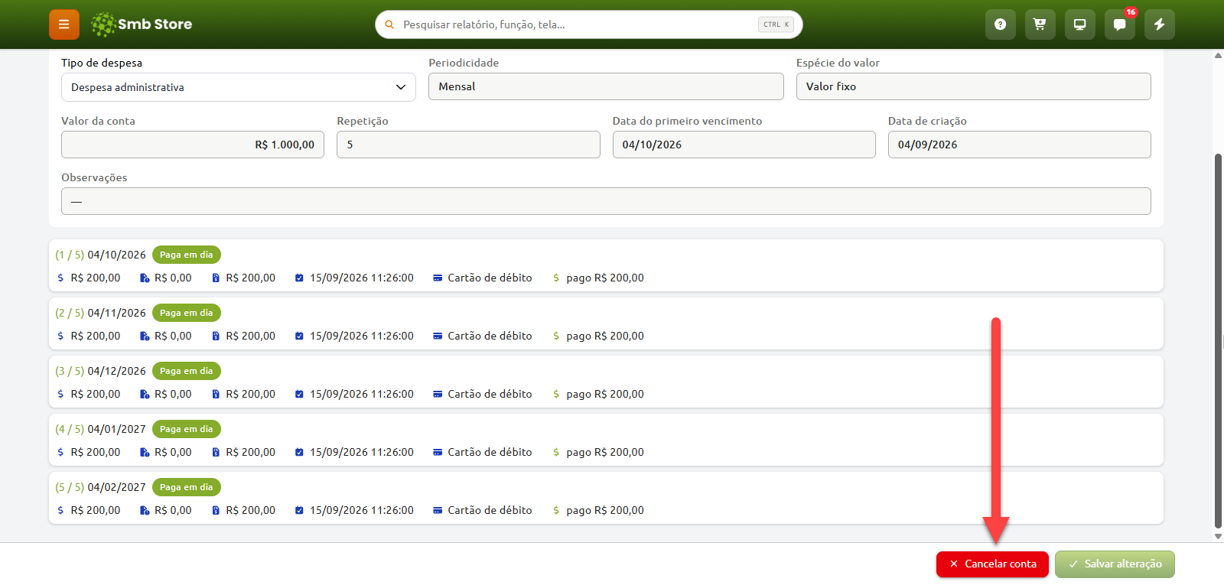Image resolution: width=1224 pixels, height=585 pixels.
Task: Click the date 04/11/2026 in installment 2/5
Action: click(116, 313)
